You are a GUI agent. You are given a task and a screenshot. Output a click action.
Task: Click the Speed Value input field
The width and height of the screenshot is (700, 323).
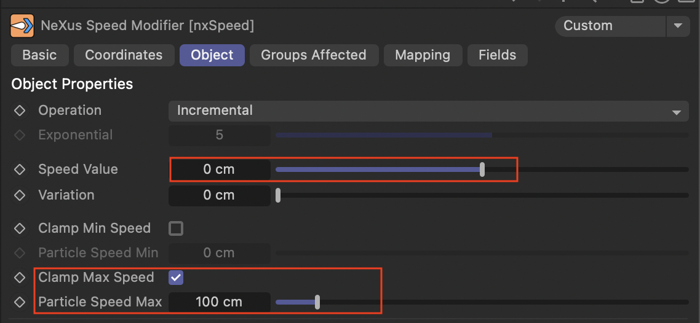(219, 169)
